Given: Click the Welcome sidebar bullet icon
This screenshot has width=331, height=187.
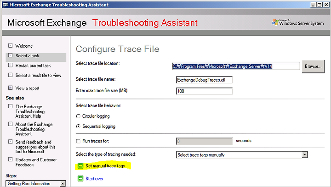Looking at the screenshot, I should (10, 45).
